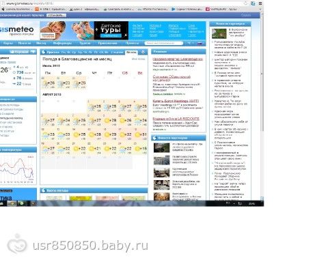The height and width of the screenshot is (262, 328).
Task: Open the first red advertisement link
Action: pos(178,59)
